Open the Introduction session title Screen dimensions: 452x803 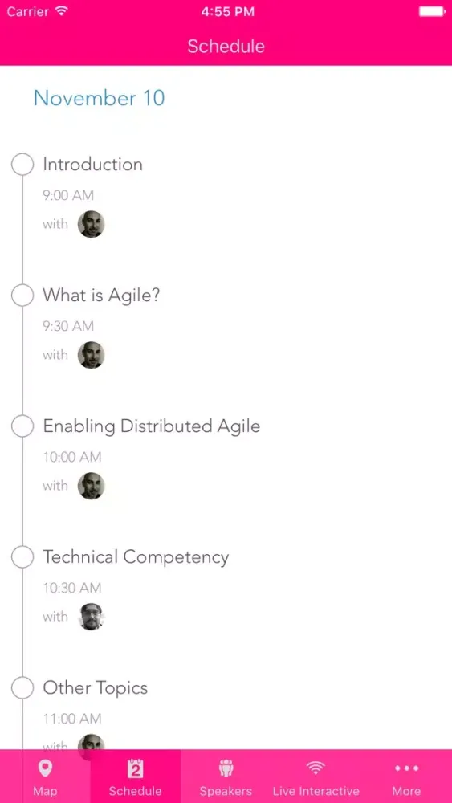coord(92,165)
